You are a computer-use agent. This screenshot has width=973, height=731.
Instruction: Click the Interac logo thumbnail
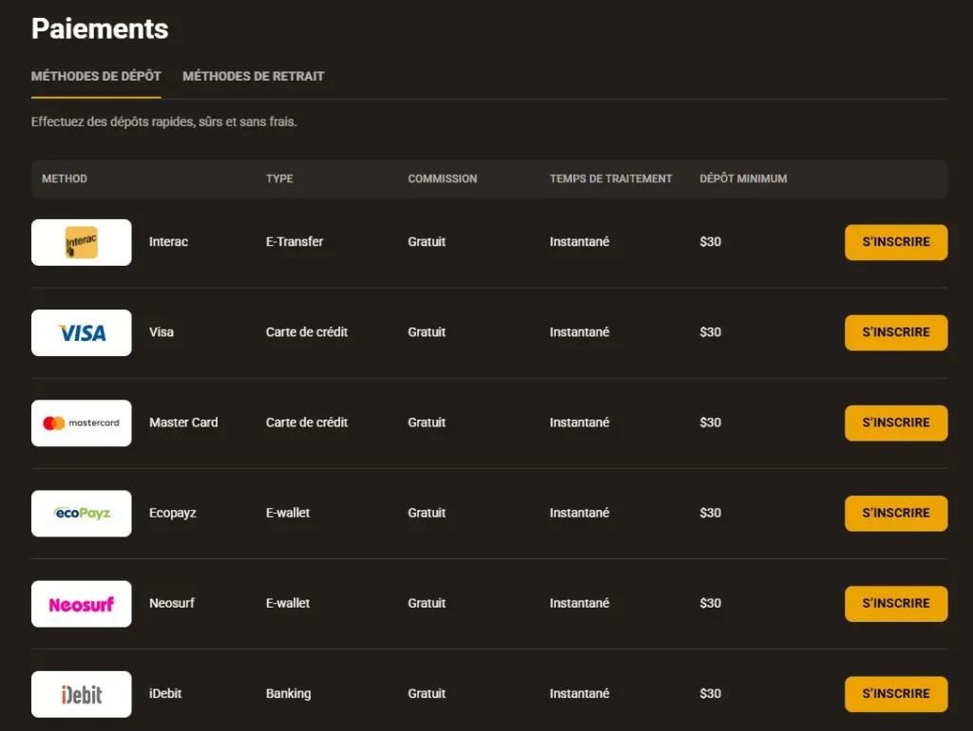82,242
